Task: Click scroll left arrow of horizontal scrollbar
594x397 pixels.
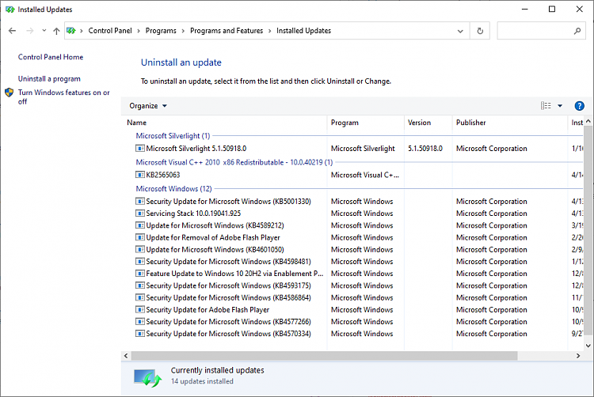Action: [x=126, y=356]
